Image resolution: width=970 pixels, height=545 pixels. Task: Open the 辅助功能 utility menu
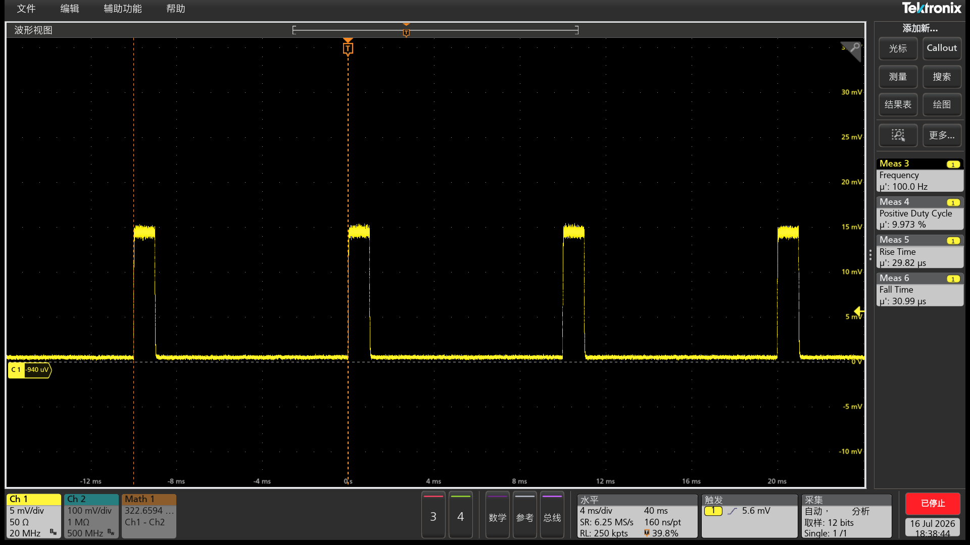tap(123, 9)
